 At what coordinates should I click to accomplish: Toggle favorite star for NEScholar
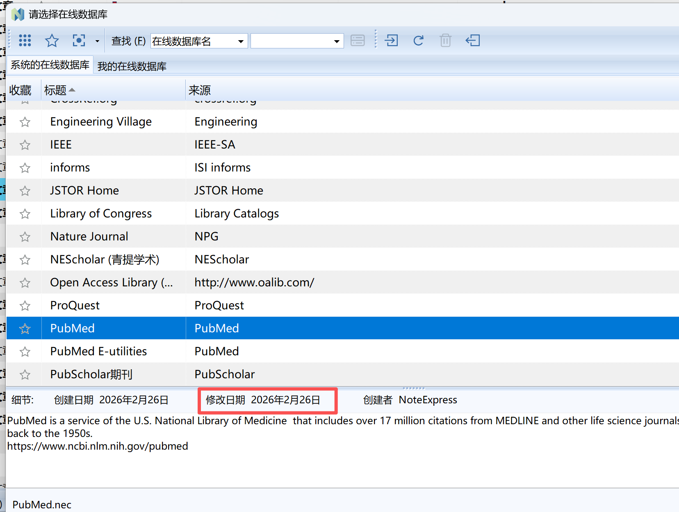[25, 260]
